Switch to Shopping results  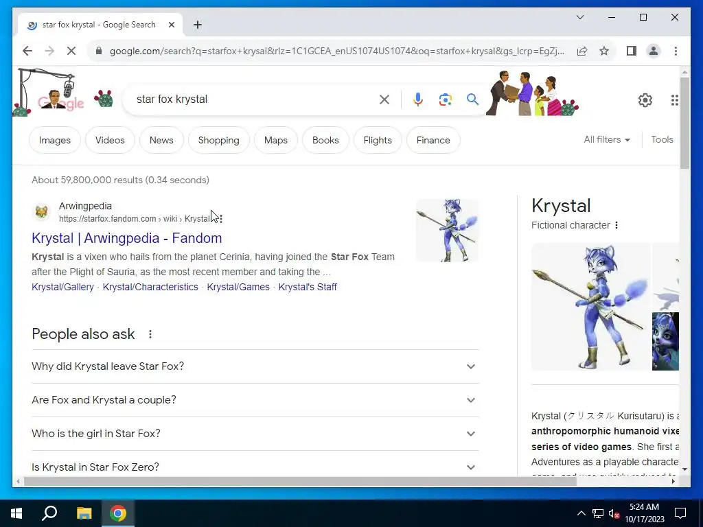[219, 140]
